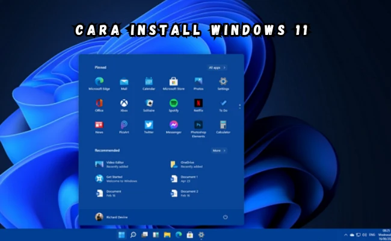Click the volume speaker tray icon
Screen dimensions: 391x241
(365, 235)
